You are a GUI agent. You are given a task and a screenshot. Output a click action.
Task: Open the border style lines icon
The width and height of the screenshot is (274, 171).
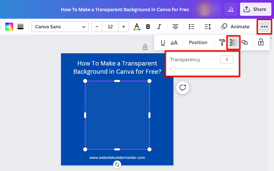[x=20, y=27]
